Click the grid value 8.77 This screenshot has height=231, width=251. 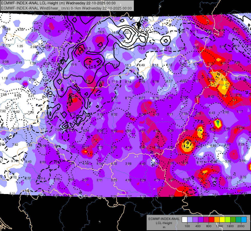tap(200, 162)
